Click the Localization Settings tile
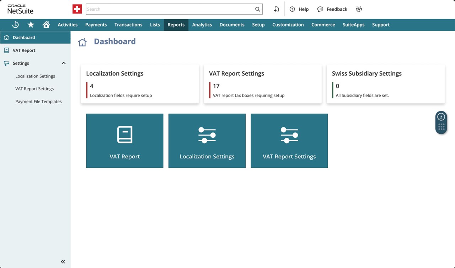The height and width of the screenshot is (268, 455). pos(207,141)
